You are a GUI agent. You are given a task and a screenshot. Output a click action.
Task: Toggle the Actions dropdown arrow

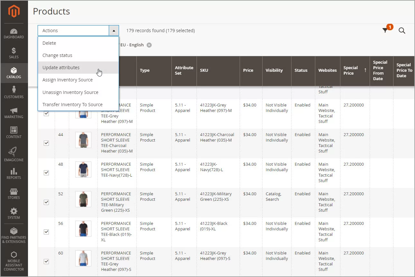pos(114,31)
